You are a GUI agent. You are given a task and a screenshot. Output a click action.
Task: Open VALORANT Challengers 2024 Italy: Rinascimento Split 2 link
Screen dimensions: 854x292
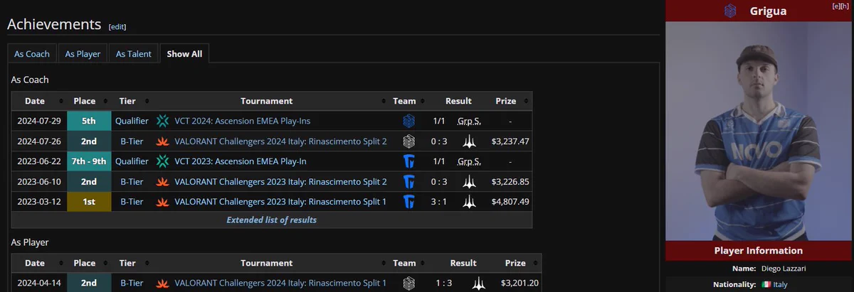point(280,141)
